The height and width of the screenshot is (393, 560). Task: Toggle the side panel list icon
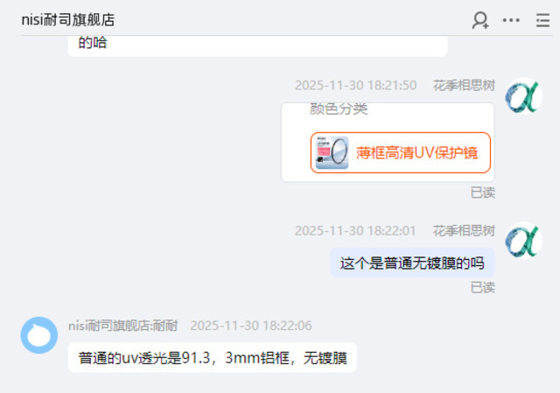[x=542, y=20]
